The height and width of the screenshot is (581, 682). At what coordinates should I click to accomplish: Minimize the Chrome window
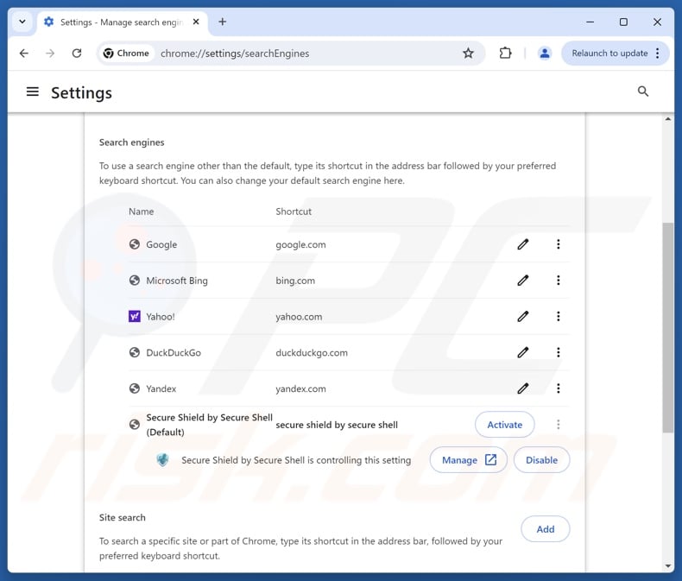coord(590,22)
